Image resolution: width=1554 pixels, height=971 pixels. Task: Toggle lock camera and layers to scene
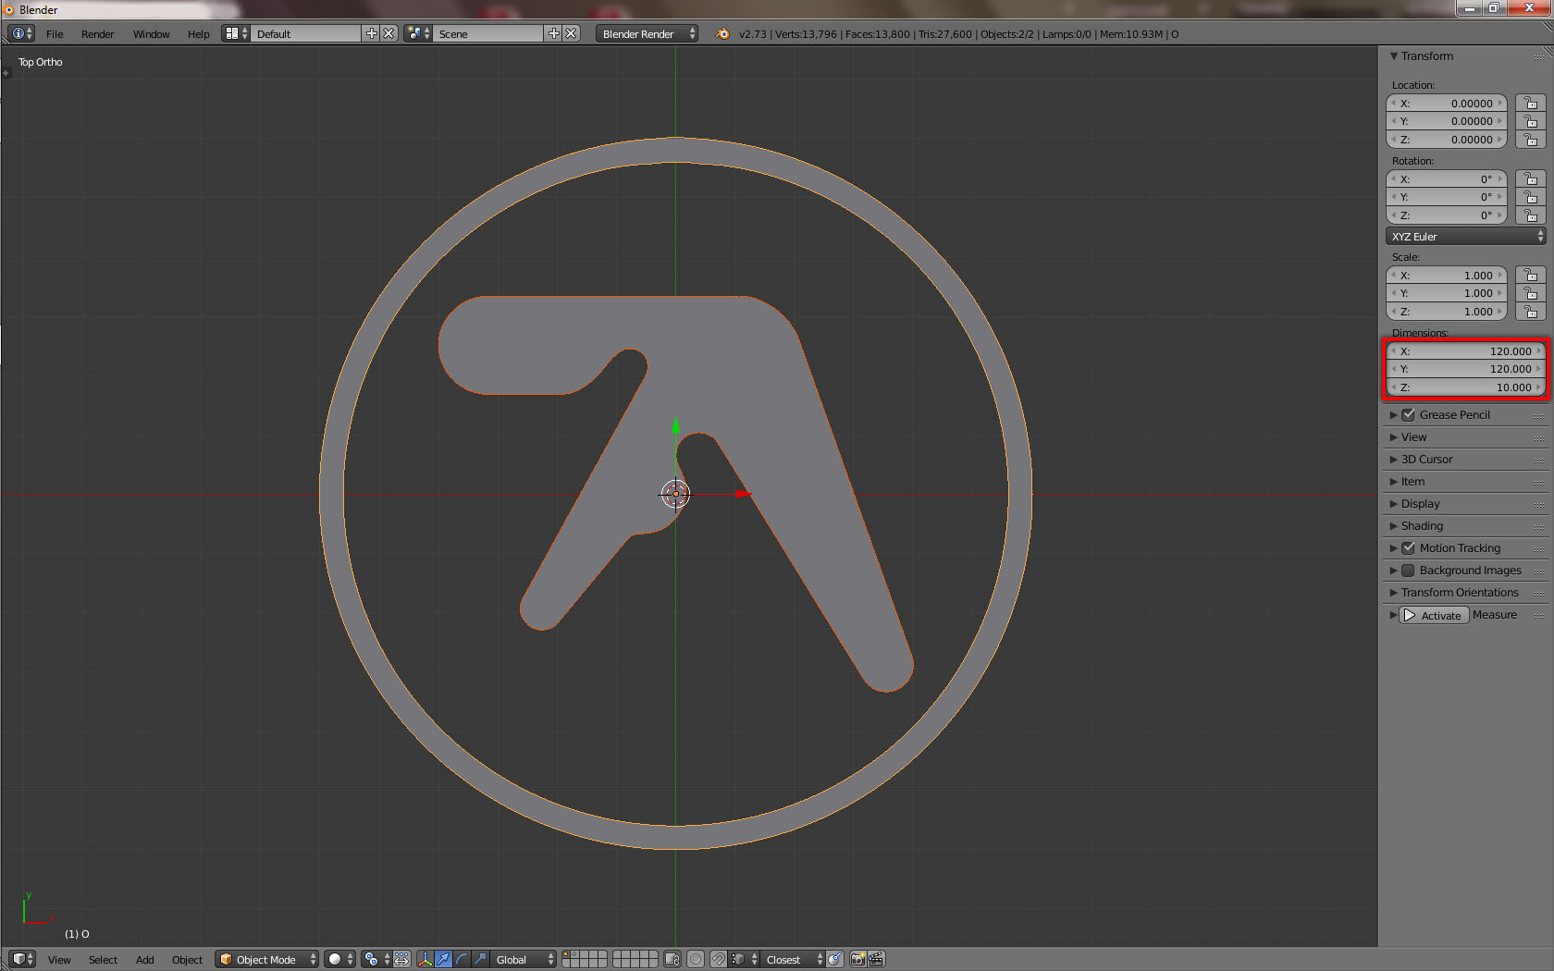(x=672, y=959)
